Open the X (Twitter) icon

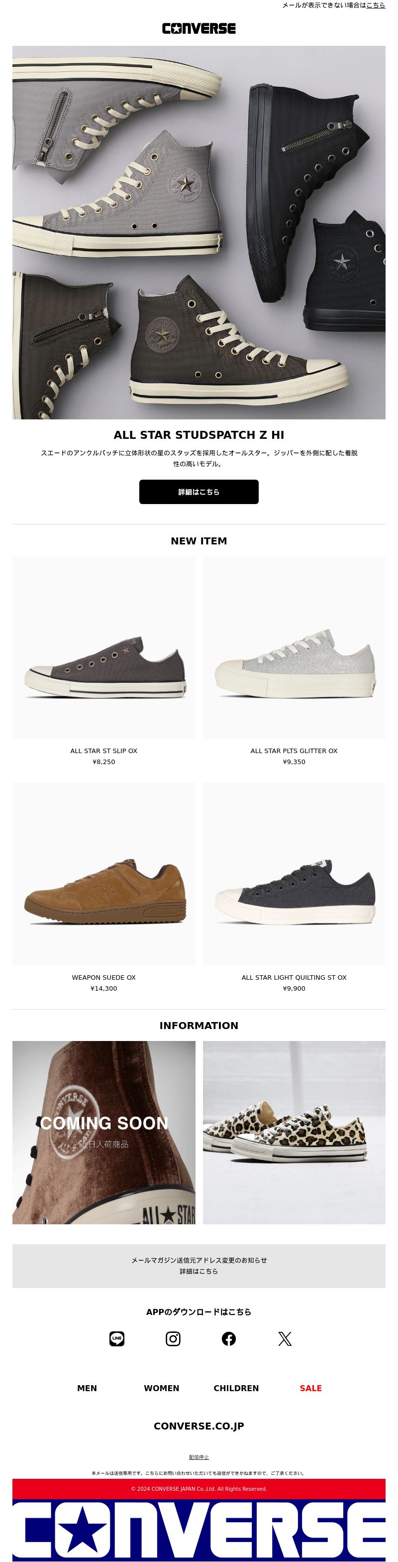(285, 1338)
